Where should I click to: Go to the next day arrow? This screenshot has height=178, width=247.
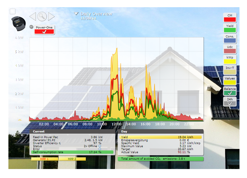[51, 16]
